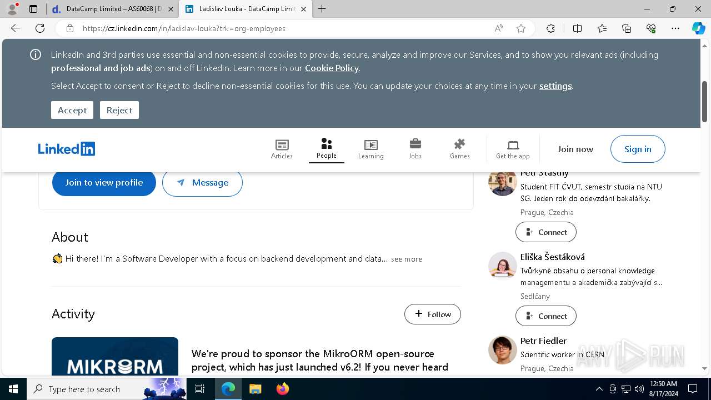The width and height of the screenshot is (711, 400).
Task: Click the taskbar search box
Action: (x=107, y=389)
